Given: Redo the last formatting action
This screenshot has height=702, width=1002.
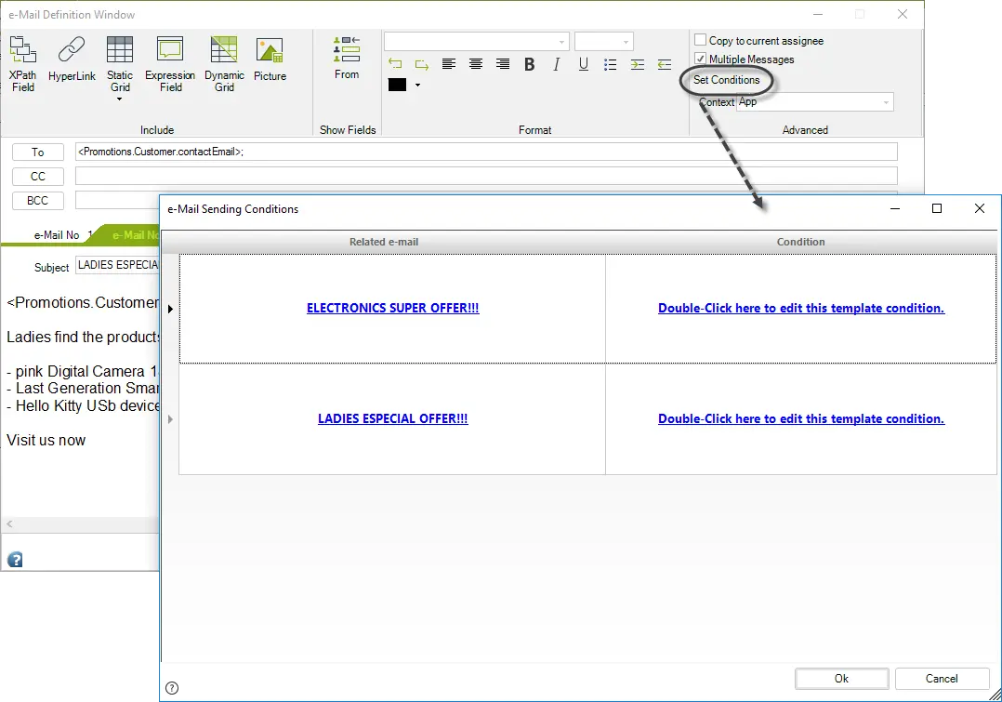Looking at the screenshot, I should [x=422, y=64].
